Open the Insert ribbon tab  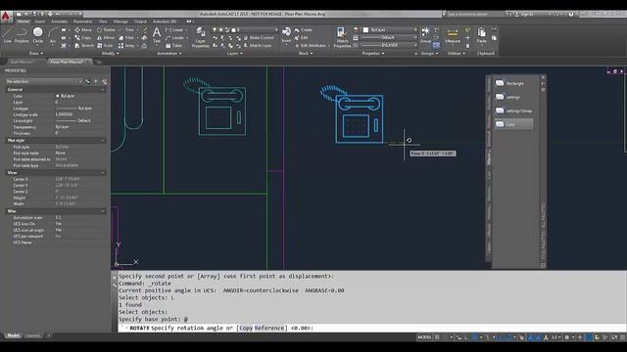40,22
